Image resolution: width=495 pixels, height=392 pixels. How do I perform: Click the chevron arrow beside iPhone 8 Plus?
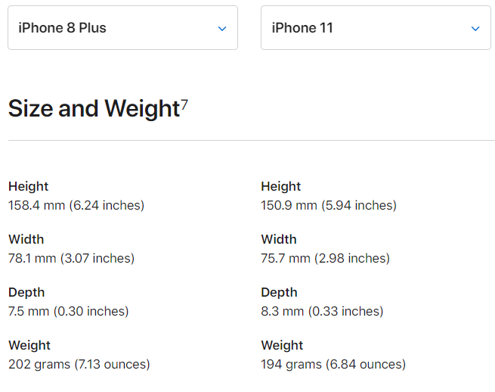tap(222, 29)
